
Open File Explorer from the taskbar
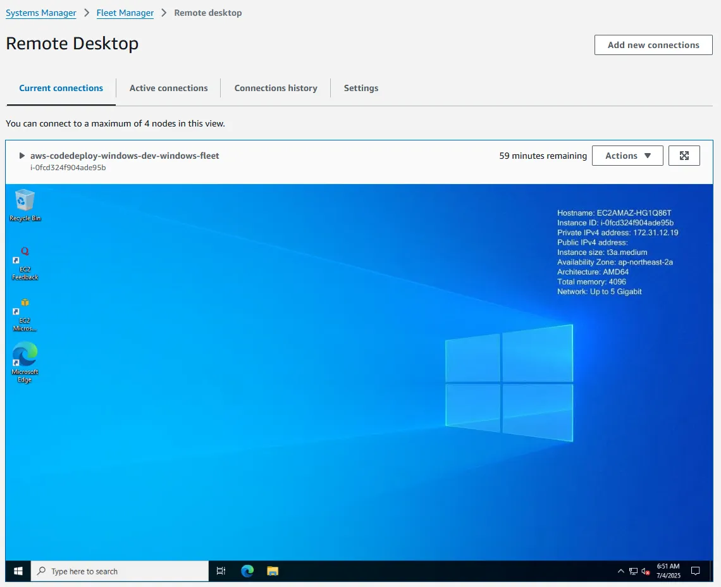pyautogui.click(x=272, y=571)
